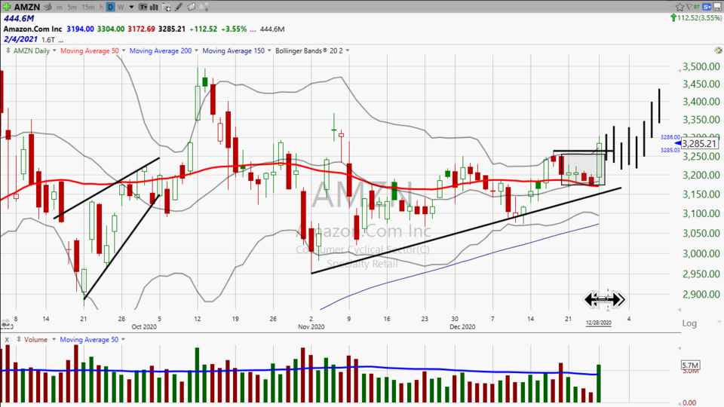Click the 'Dec 2020' axis label
The width and height of the screenshot is (724, 407).
(462, 326)
